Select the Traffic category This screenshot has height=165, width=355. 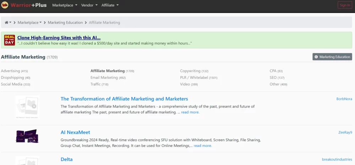[99, 84]
